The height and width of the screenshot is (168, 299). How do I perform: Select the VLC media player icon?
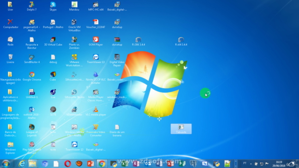(96, 112)
